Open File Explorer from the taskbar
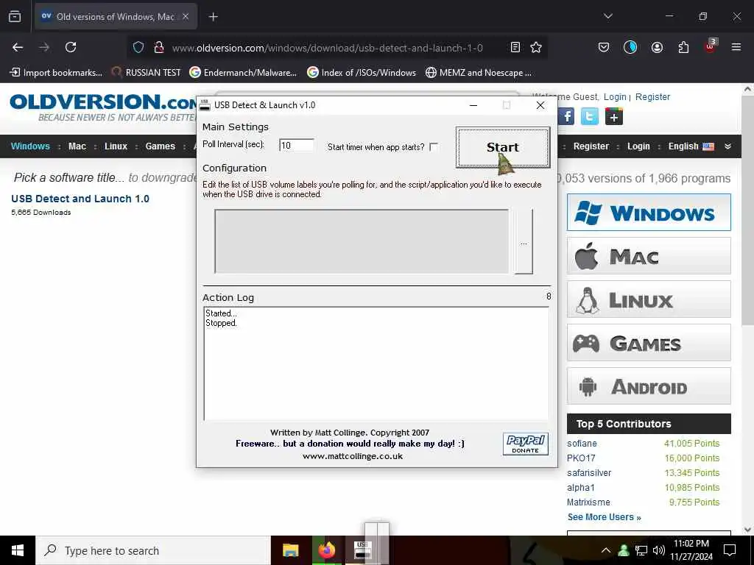The height and width of the screenshot is (565, 754). pos(290,550)
